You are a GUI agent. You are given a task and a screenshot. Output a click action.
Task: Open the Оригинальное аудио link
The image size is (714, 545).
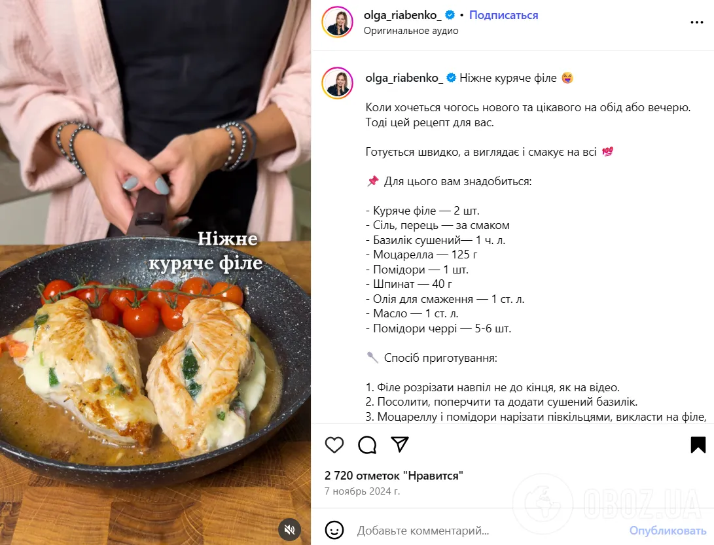411,31
